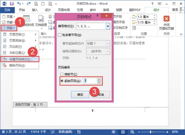The height and width of the screenshot is (135, 185).
Task: Switch to the Insert ribbon tab
Action: click(x=35, y=10)
